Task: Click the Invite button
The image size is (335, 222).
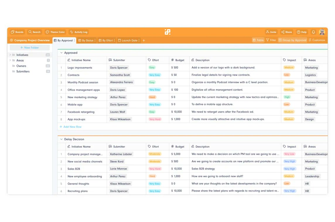Action: pyautogui.click(x=271, y=32)
